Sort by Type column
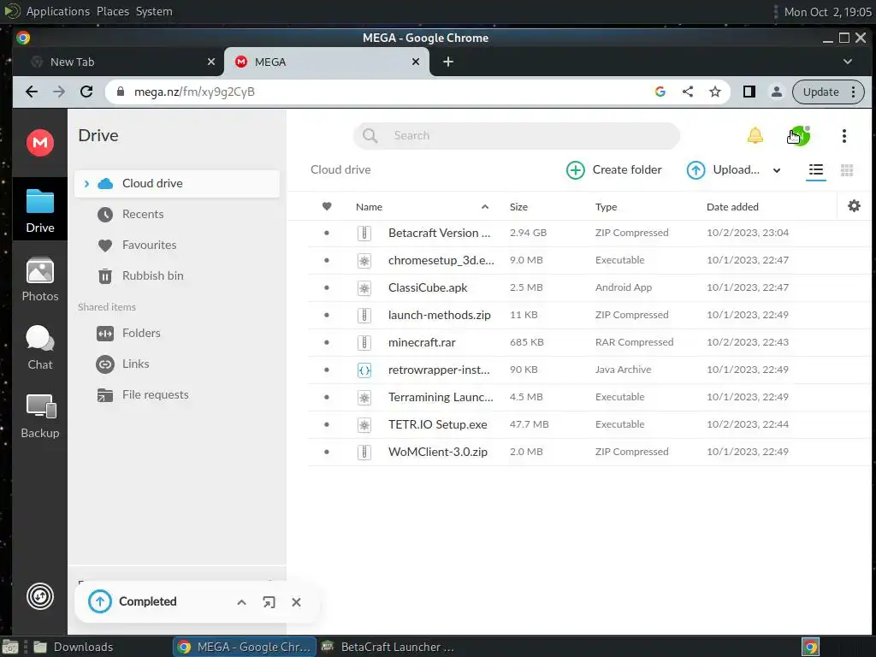Screen dimensions: 876x657 606,207
